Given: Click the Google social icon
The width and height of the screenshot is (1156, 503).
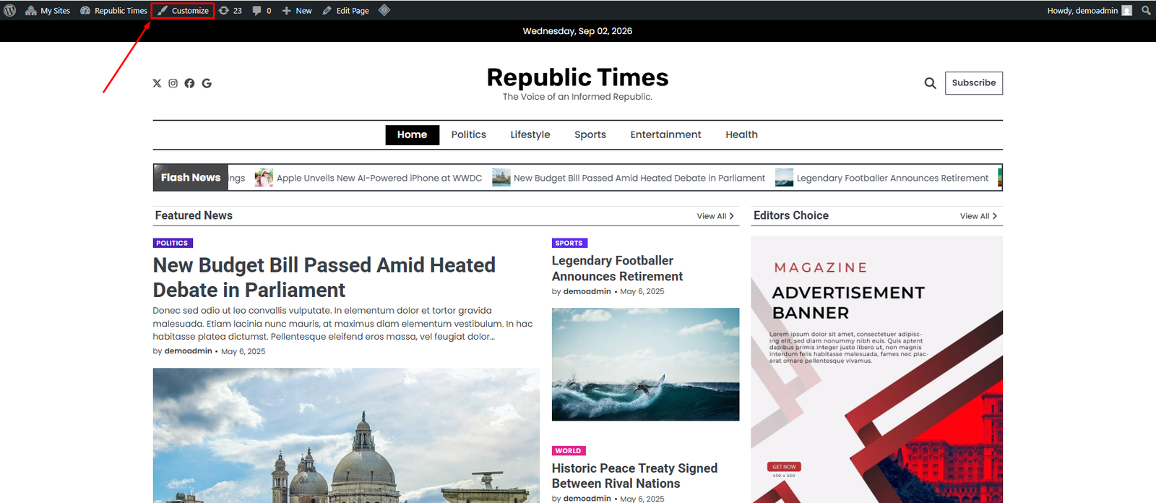Looking at the screenshot, I should point(207,83).
